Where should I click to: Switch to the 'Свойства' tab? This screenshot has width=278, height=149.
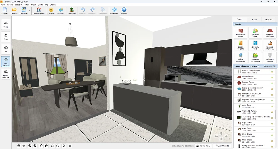pyautogui.click(x=269, y=20)
